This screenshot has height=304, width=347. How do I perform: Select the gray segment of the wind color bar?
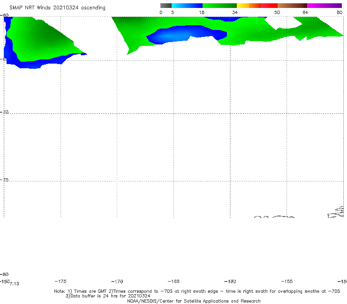(166, 6)
